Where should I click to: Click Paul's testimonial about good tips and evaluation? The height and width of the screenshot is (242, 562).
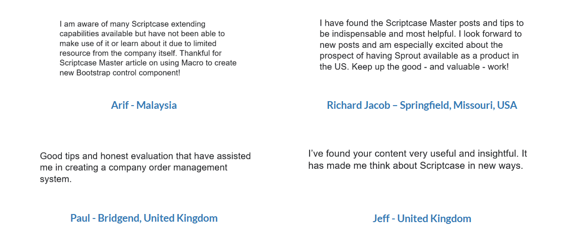pyautogui.click(x=145, y=168)
